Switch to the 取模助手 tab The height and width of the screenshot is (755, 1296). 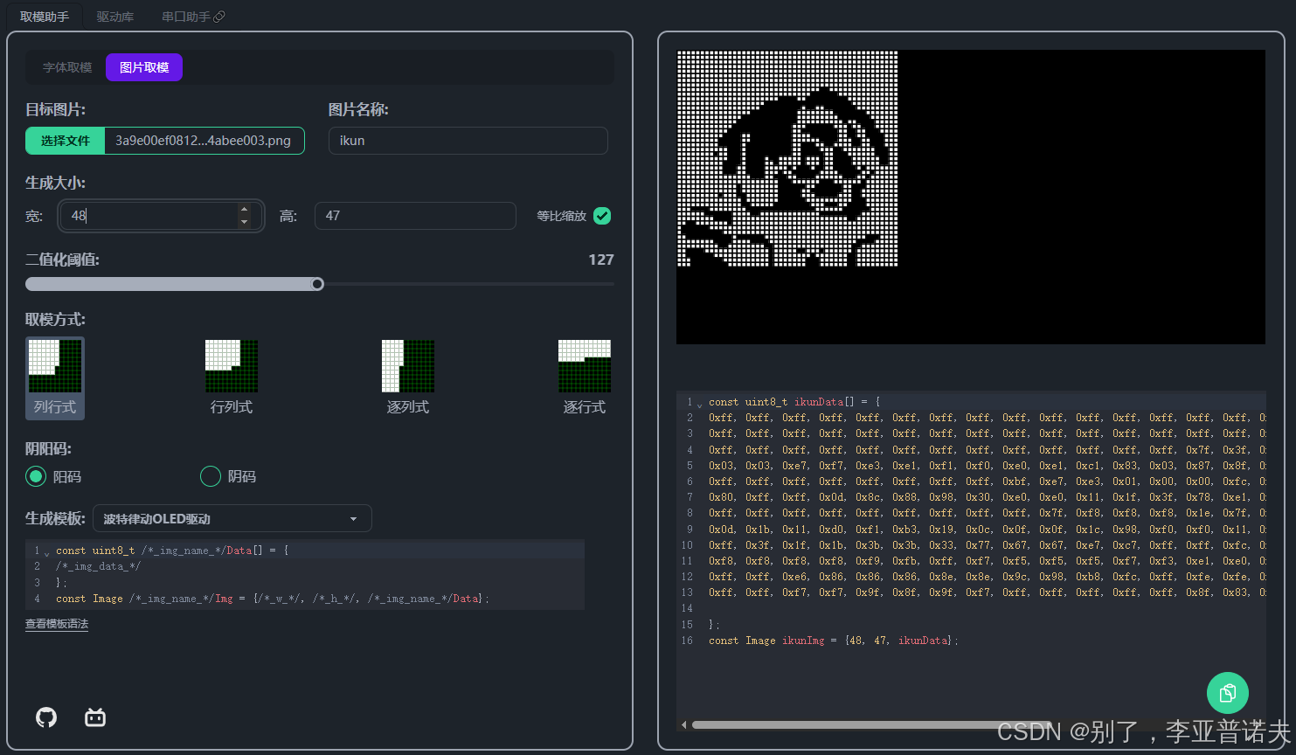(45, 17)
